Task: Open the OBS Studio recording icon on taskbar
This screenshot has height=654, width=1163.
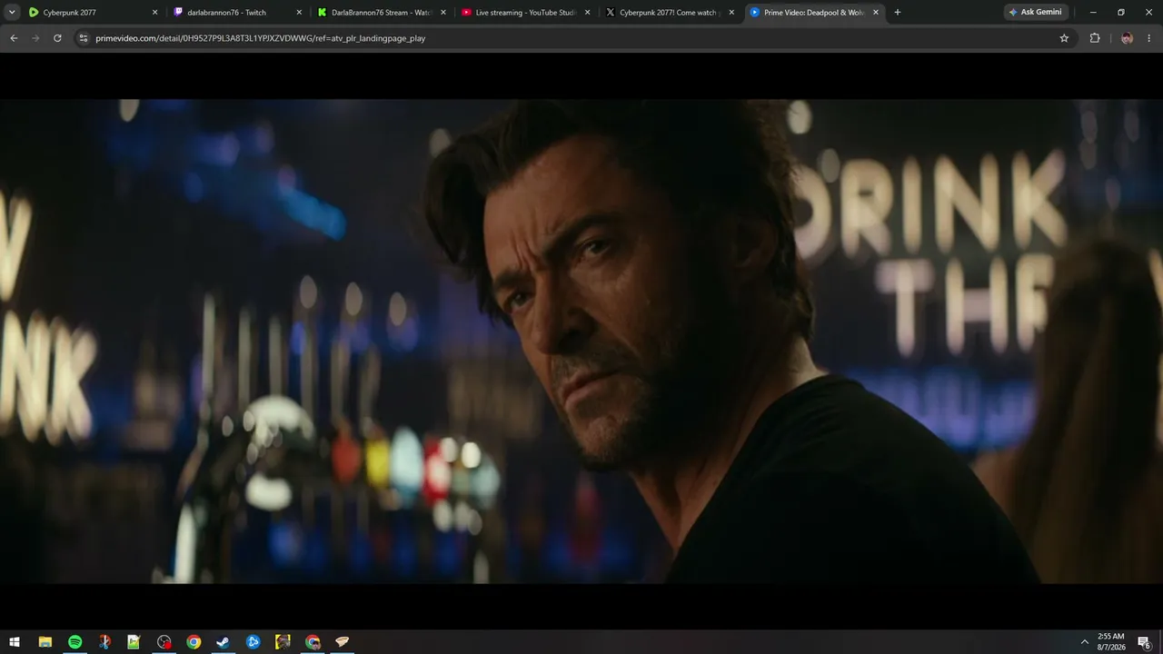Action: point(164,642)
